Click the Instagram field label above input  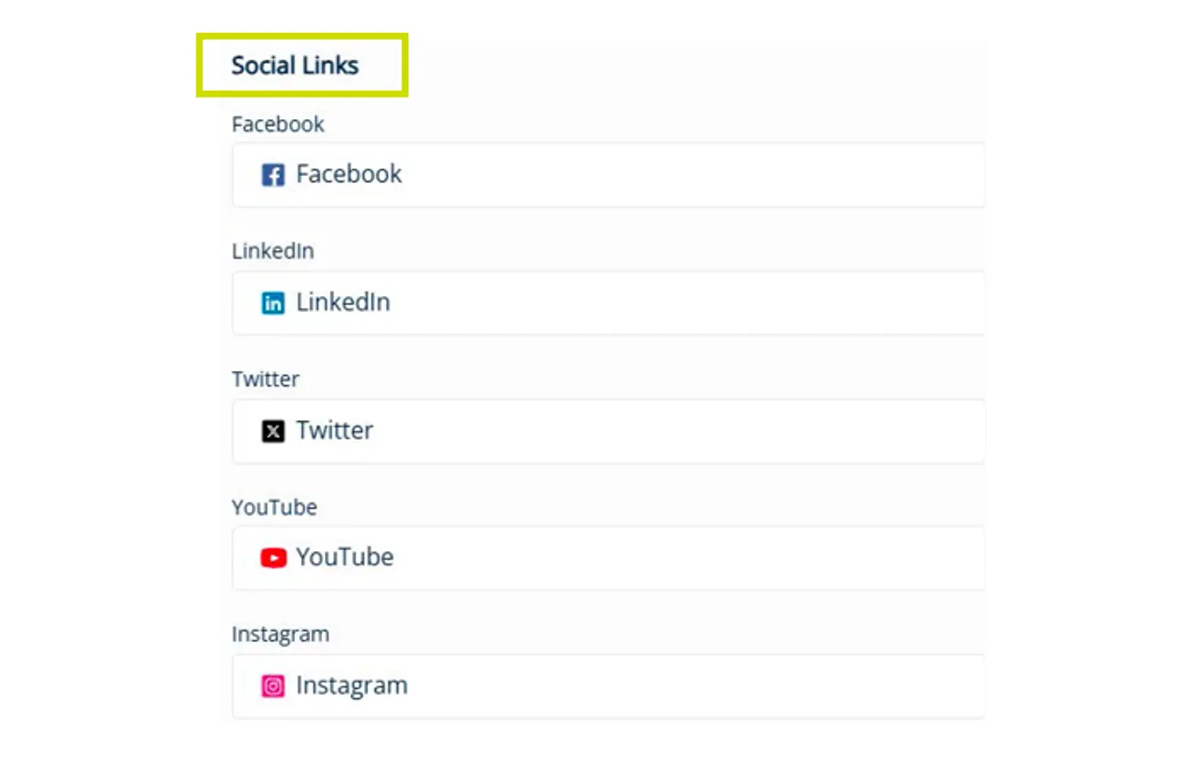click(x=281, y=634)
